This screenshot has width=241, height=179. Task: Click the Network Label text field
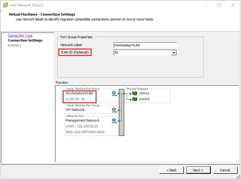145,45
